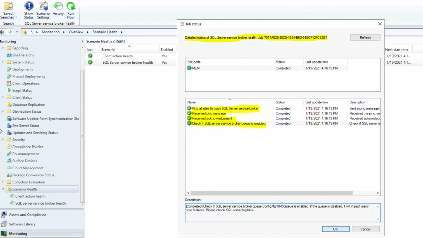Screen dimensions: 423x238
Task: Click the Site code column header
Action: pyautogui.click(x=229, y=62)
